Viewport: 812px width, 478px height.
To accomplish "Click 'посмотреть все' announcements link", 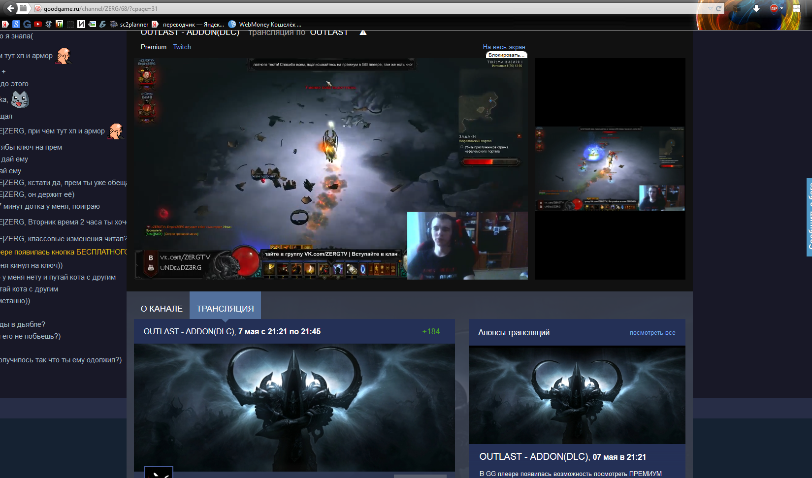I will (652, 333).
